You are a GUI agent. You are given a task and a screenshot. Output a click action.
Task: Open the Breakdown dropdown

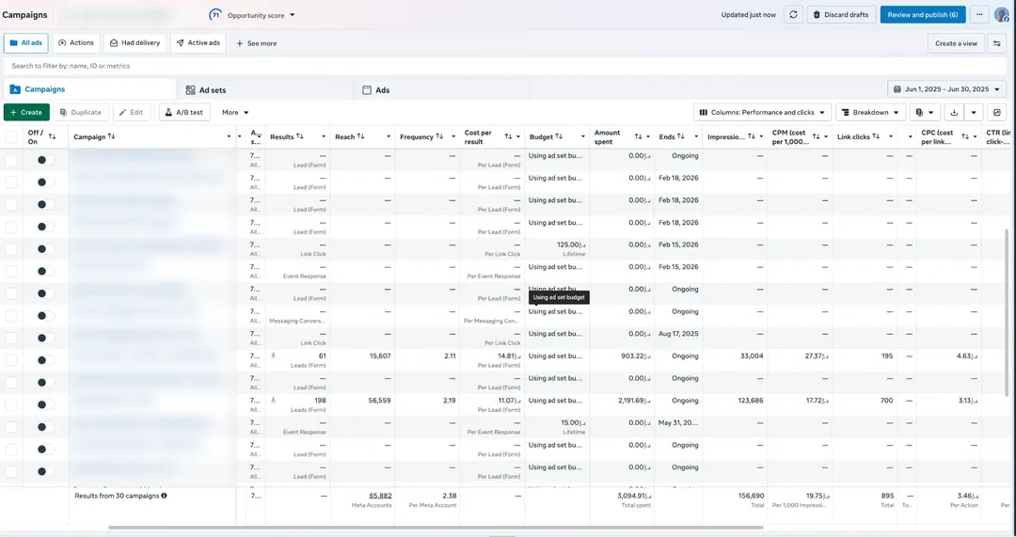(870, 112)
